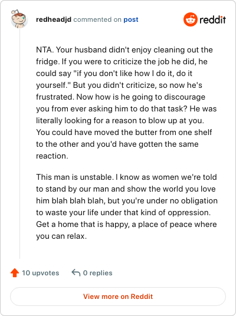Click the line "literally looking for a reason"
Viewport: 236px width, 316px height.
[x=120, y=120]
